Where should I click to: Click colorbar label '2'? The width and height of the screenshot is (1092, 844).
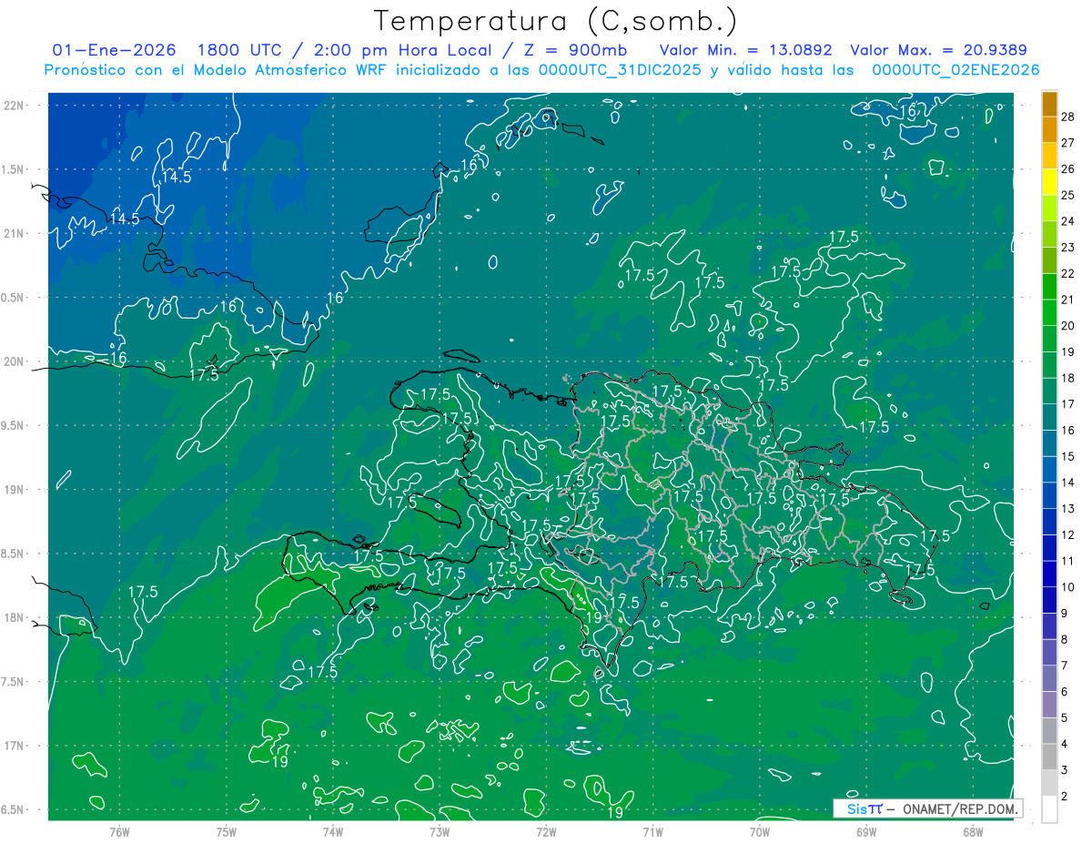coord(1065,797)
